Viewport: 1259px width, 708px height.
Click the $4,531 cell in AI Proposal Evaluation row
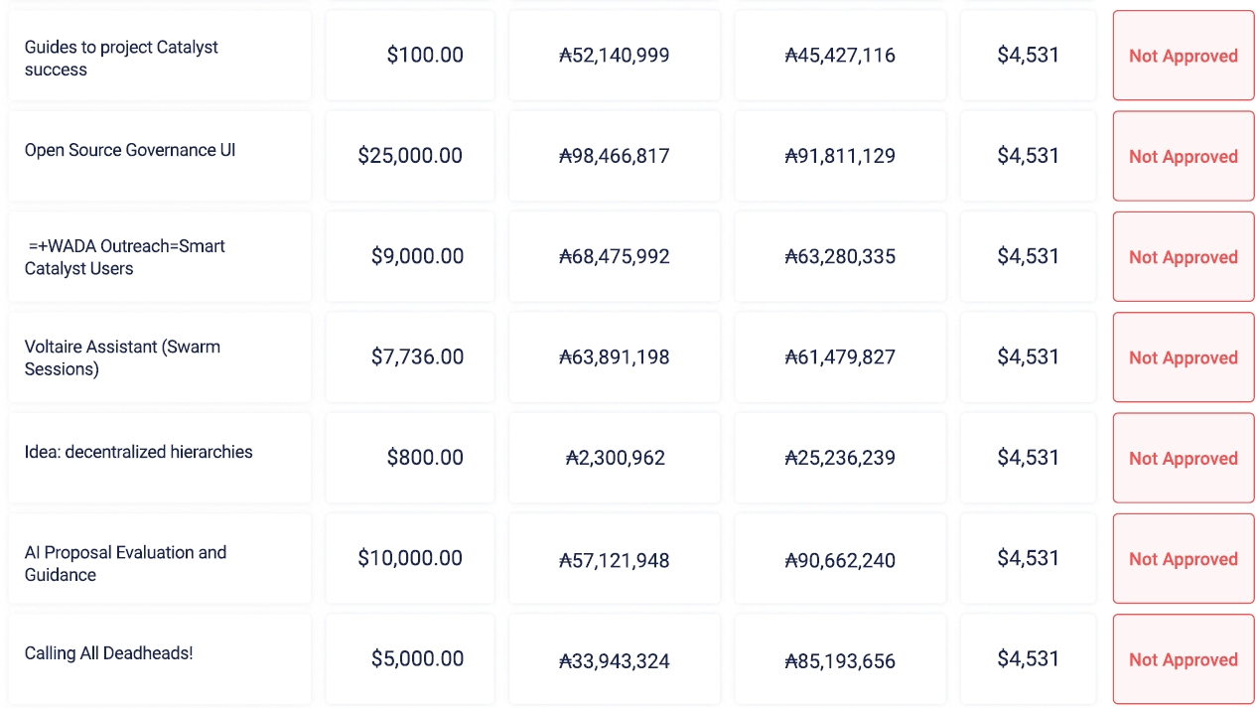(1028, 559)
